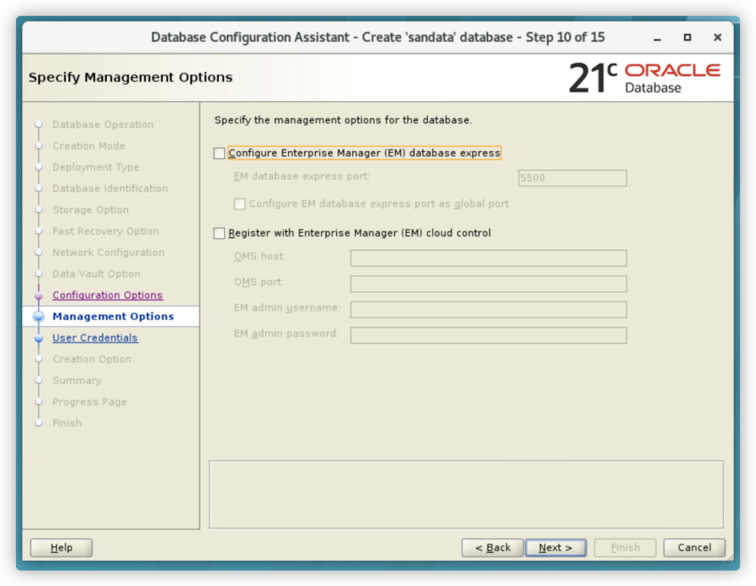Click the Oracle 21c Database logo
The width and height of the screenshot is (756, 586).
click(x=644, y=78)
